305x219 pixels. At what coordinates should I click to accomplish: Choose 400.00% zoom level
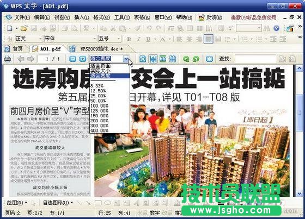point(110,130)
